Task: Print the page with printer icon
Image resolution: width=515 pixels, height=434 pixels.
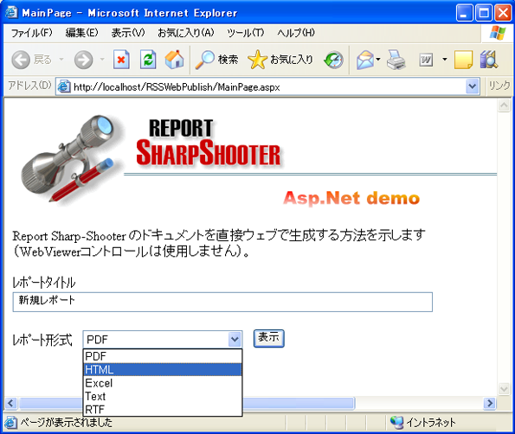Action: tap(396, 60)
